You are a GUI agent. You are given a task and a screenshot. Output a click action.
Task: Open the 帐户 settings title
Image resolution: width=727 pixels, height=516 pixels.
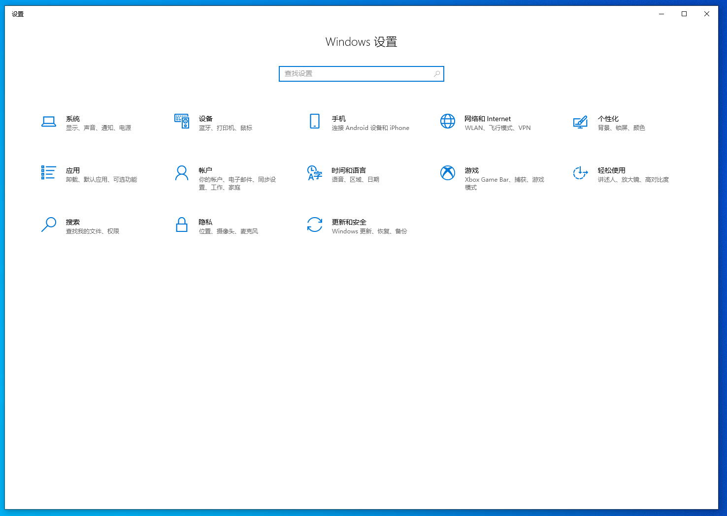click(206, 170)
